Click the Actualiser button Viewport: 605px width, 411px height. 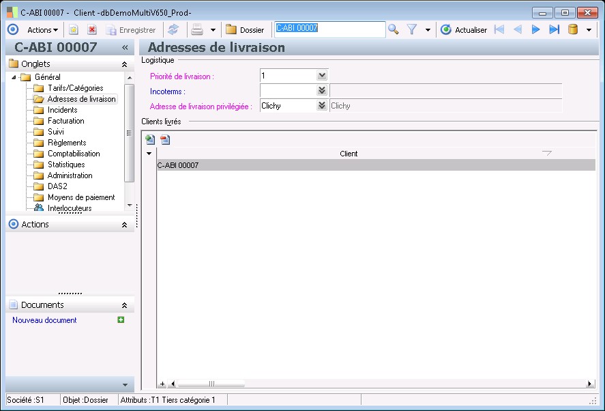464,30
